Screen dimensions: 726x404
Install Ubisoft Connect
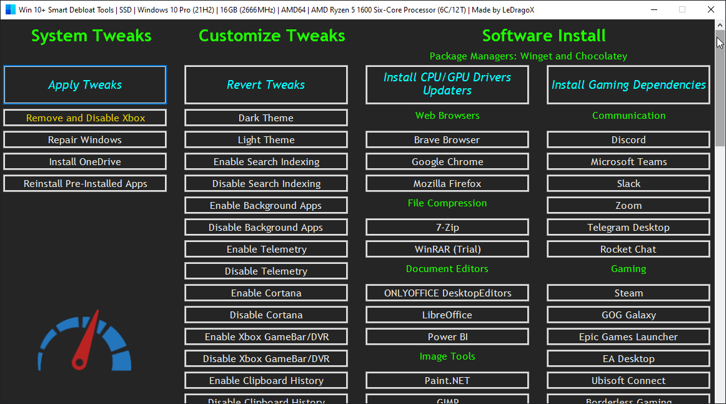tap(629, 380)
